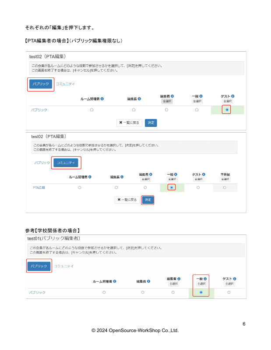Screen dimensions: 271x350
Task: Click 全選択 under 一般 in test02 パブリック table
Action: [197, 101]
